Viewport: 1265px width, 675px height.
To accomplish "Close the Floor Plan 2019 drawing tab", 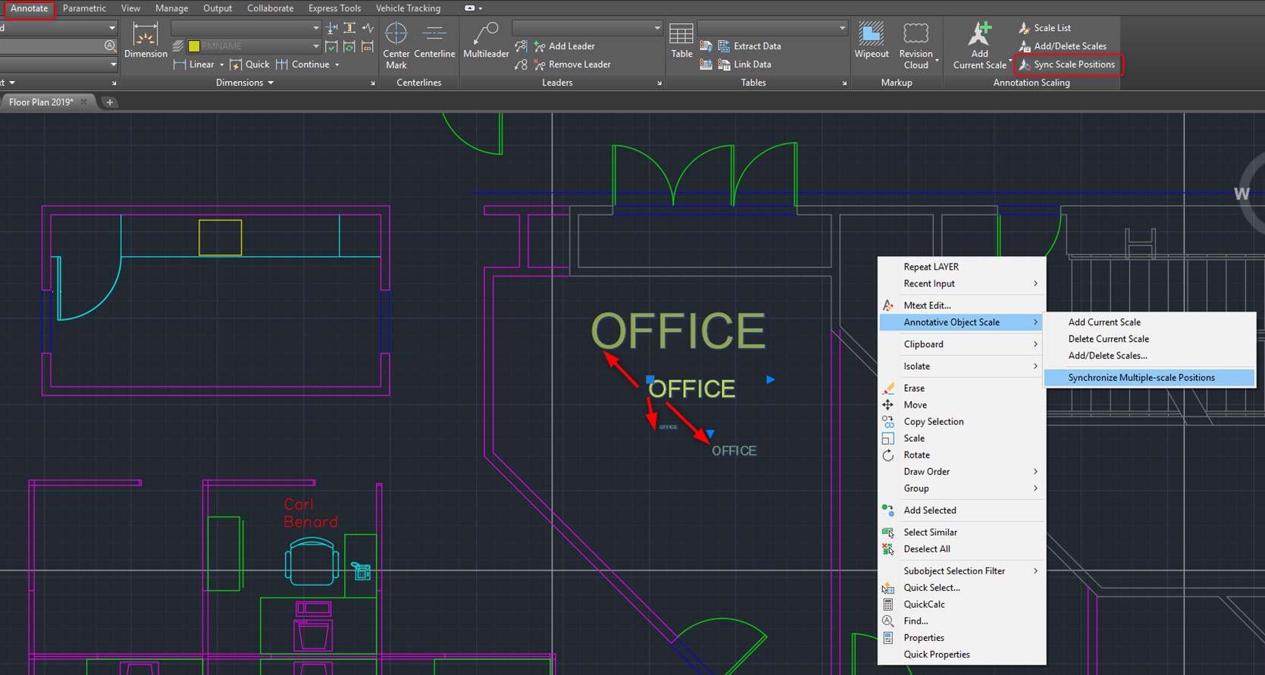I will pyautogui.click(x=84, y=102).
